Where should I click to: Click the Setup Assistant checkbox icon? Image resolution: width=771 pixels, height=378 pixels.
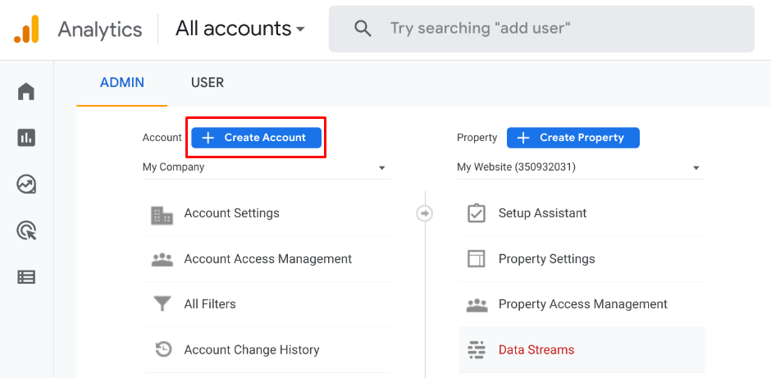(x=477, y=213)
